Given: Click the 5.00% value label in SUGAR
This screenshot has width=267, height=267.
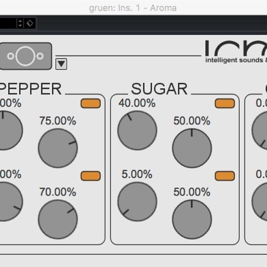Looking at the screenshot, I should coord(137,174).
